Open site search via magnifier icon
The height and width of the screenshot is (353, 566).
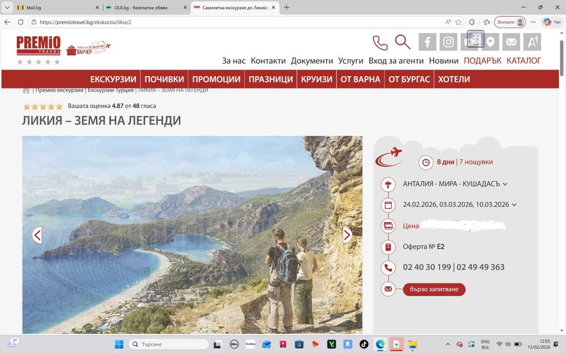tap(402, 42)
